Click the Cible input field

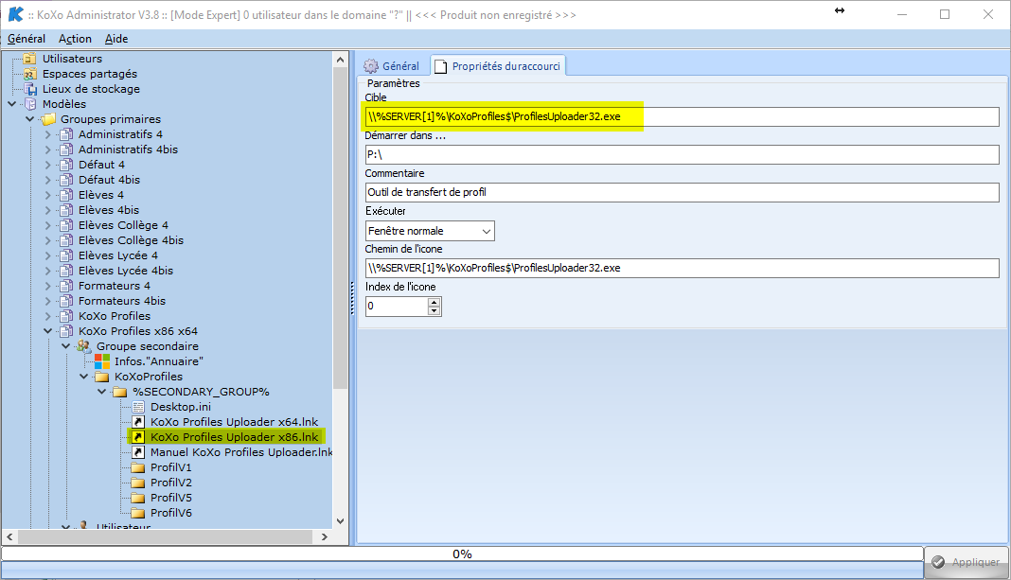(x=683, y=116)
